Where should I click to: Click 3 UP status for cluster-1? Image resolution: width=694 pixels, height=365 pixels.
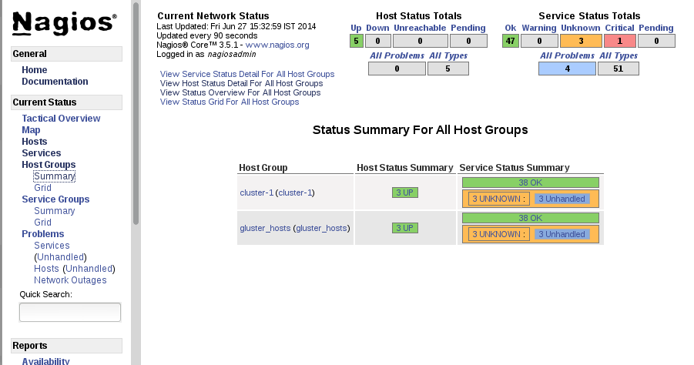click(x=405, y=193)
